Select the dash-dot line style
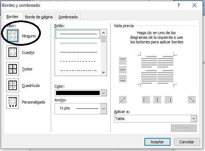 pos(78,70)
